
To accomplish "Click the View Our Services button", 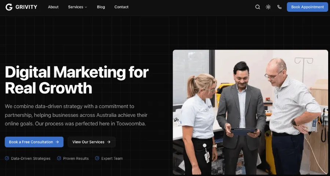I will click(92, 142).
